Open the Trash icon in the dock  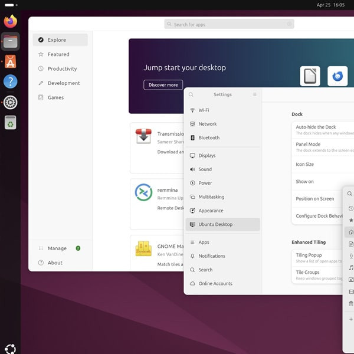[11, 122]
